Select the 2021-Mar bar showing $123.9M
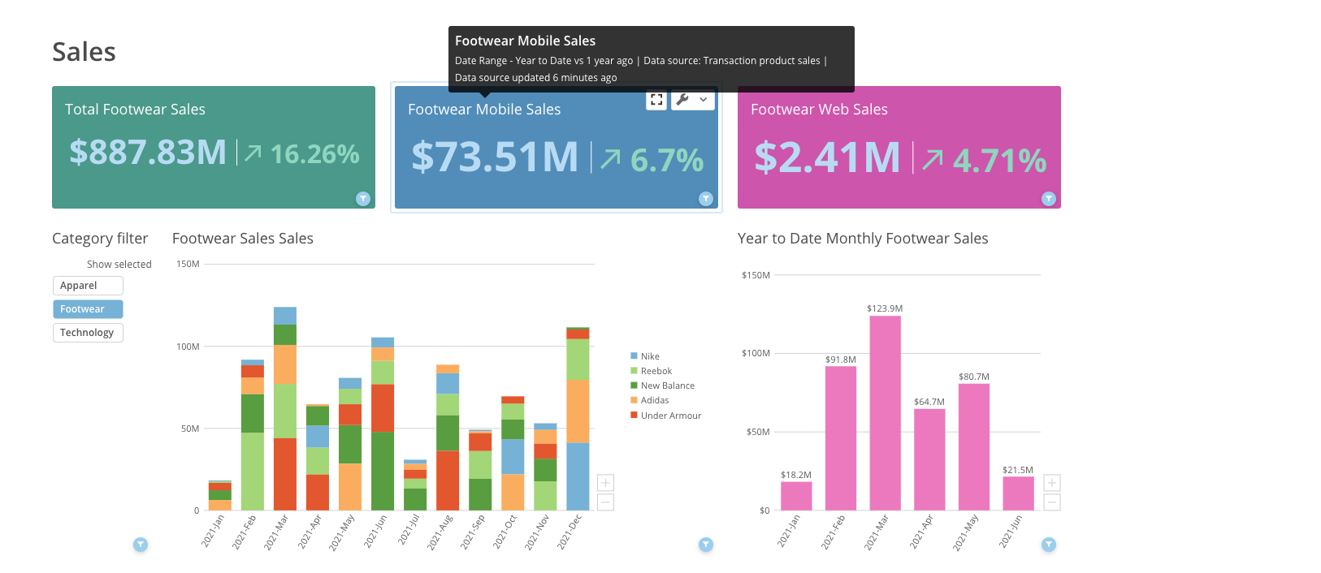The image size is (1321, 573). pos(885,412)
